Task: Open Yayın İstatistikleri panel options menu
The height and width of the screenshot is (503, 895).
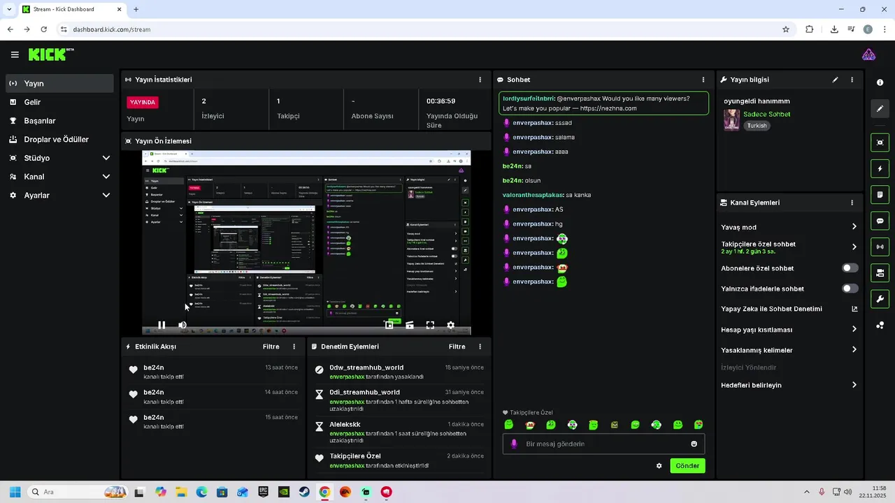Action: pos(480,80)
